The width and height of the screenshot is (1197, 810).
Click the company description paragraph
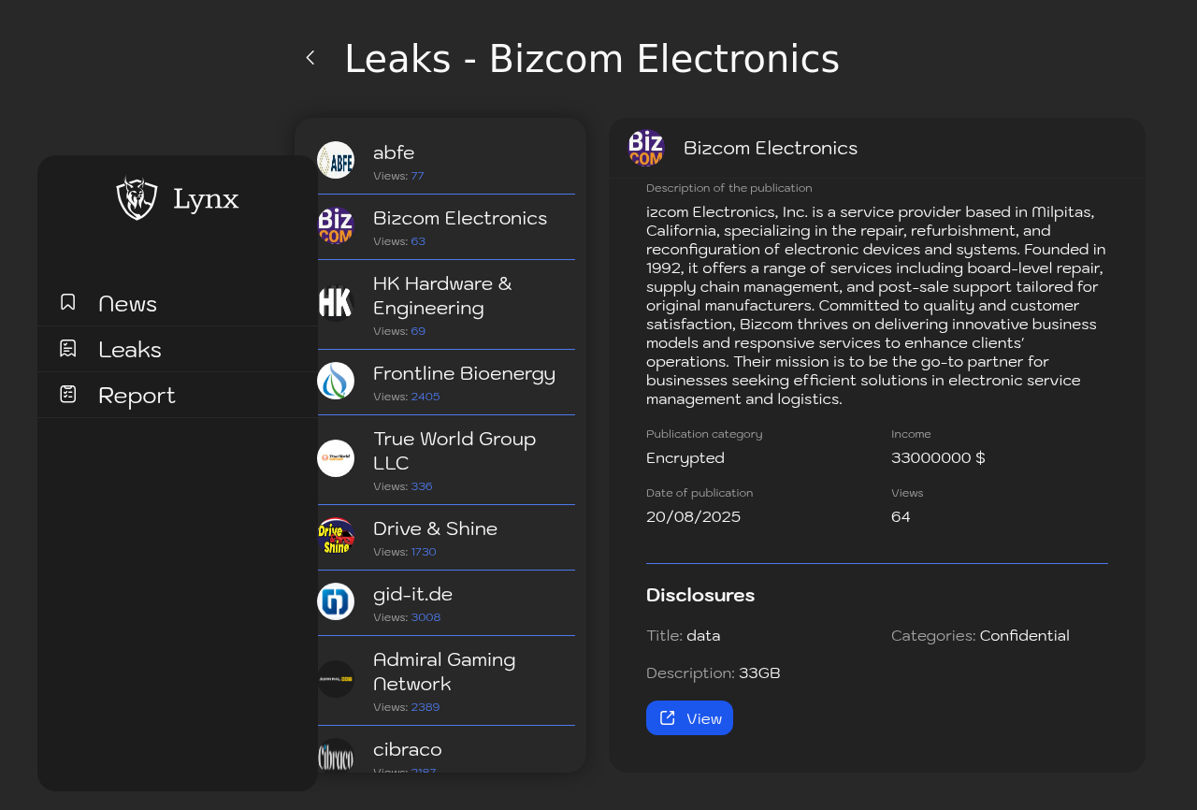click(x=877, y=306)
